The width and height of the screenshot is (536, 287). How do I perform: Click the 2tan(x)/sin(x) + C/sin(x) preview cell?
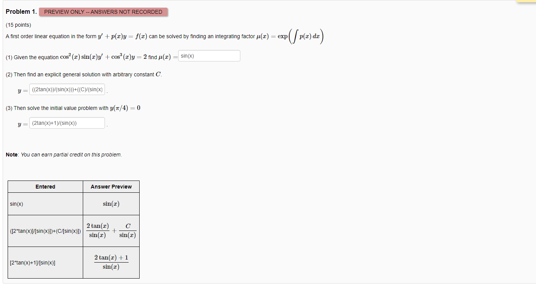pyautogui.click(x=111, y=231)
